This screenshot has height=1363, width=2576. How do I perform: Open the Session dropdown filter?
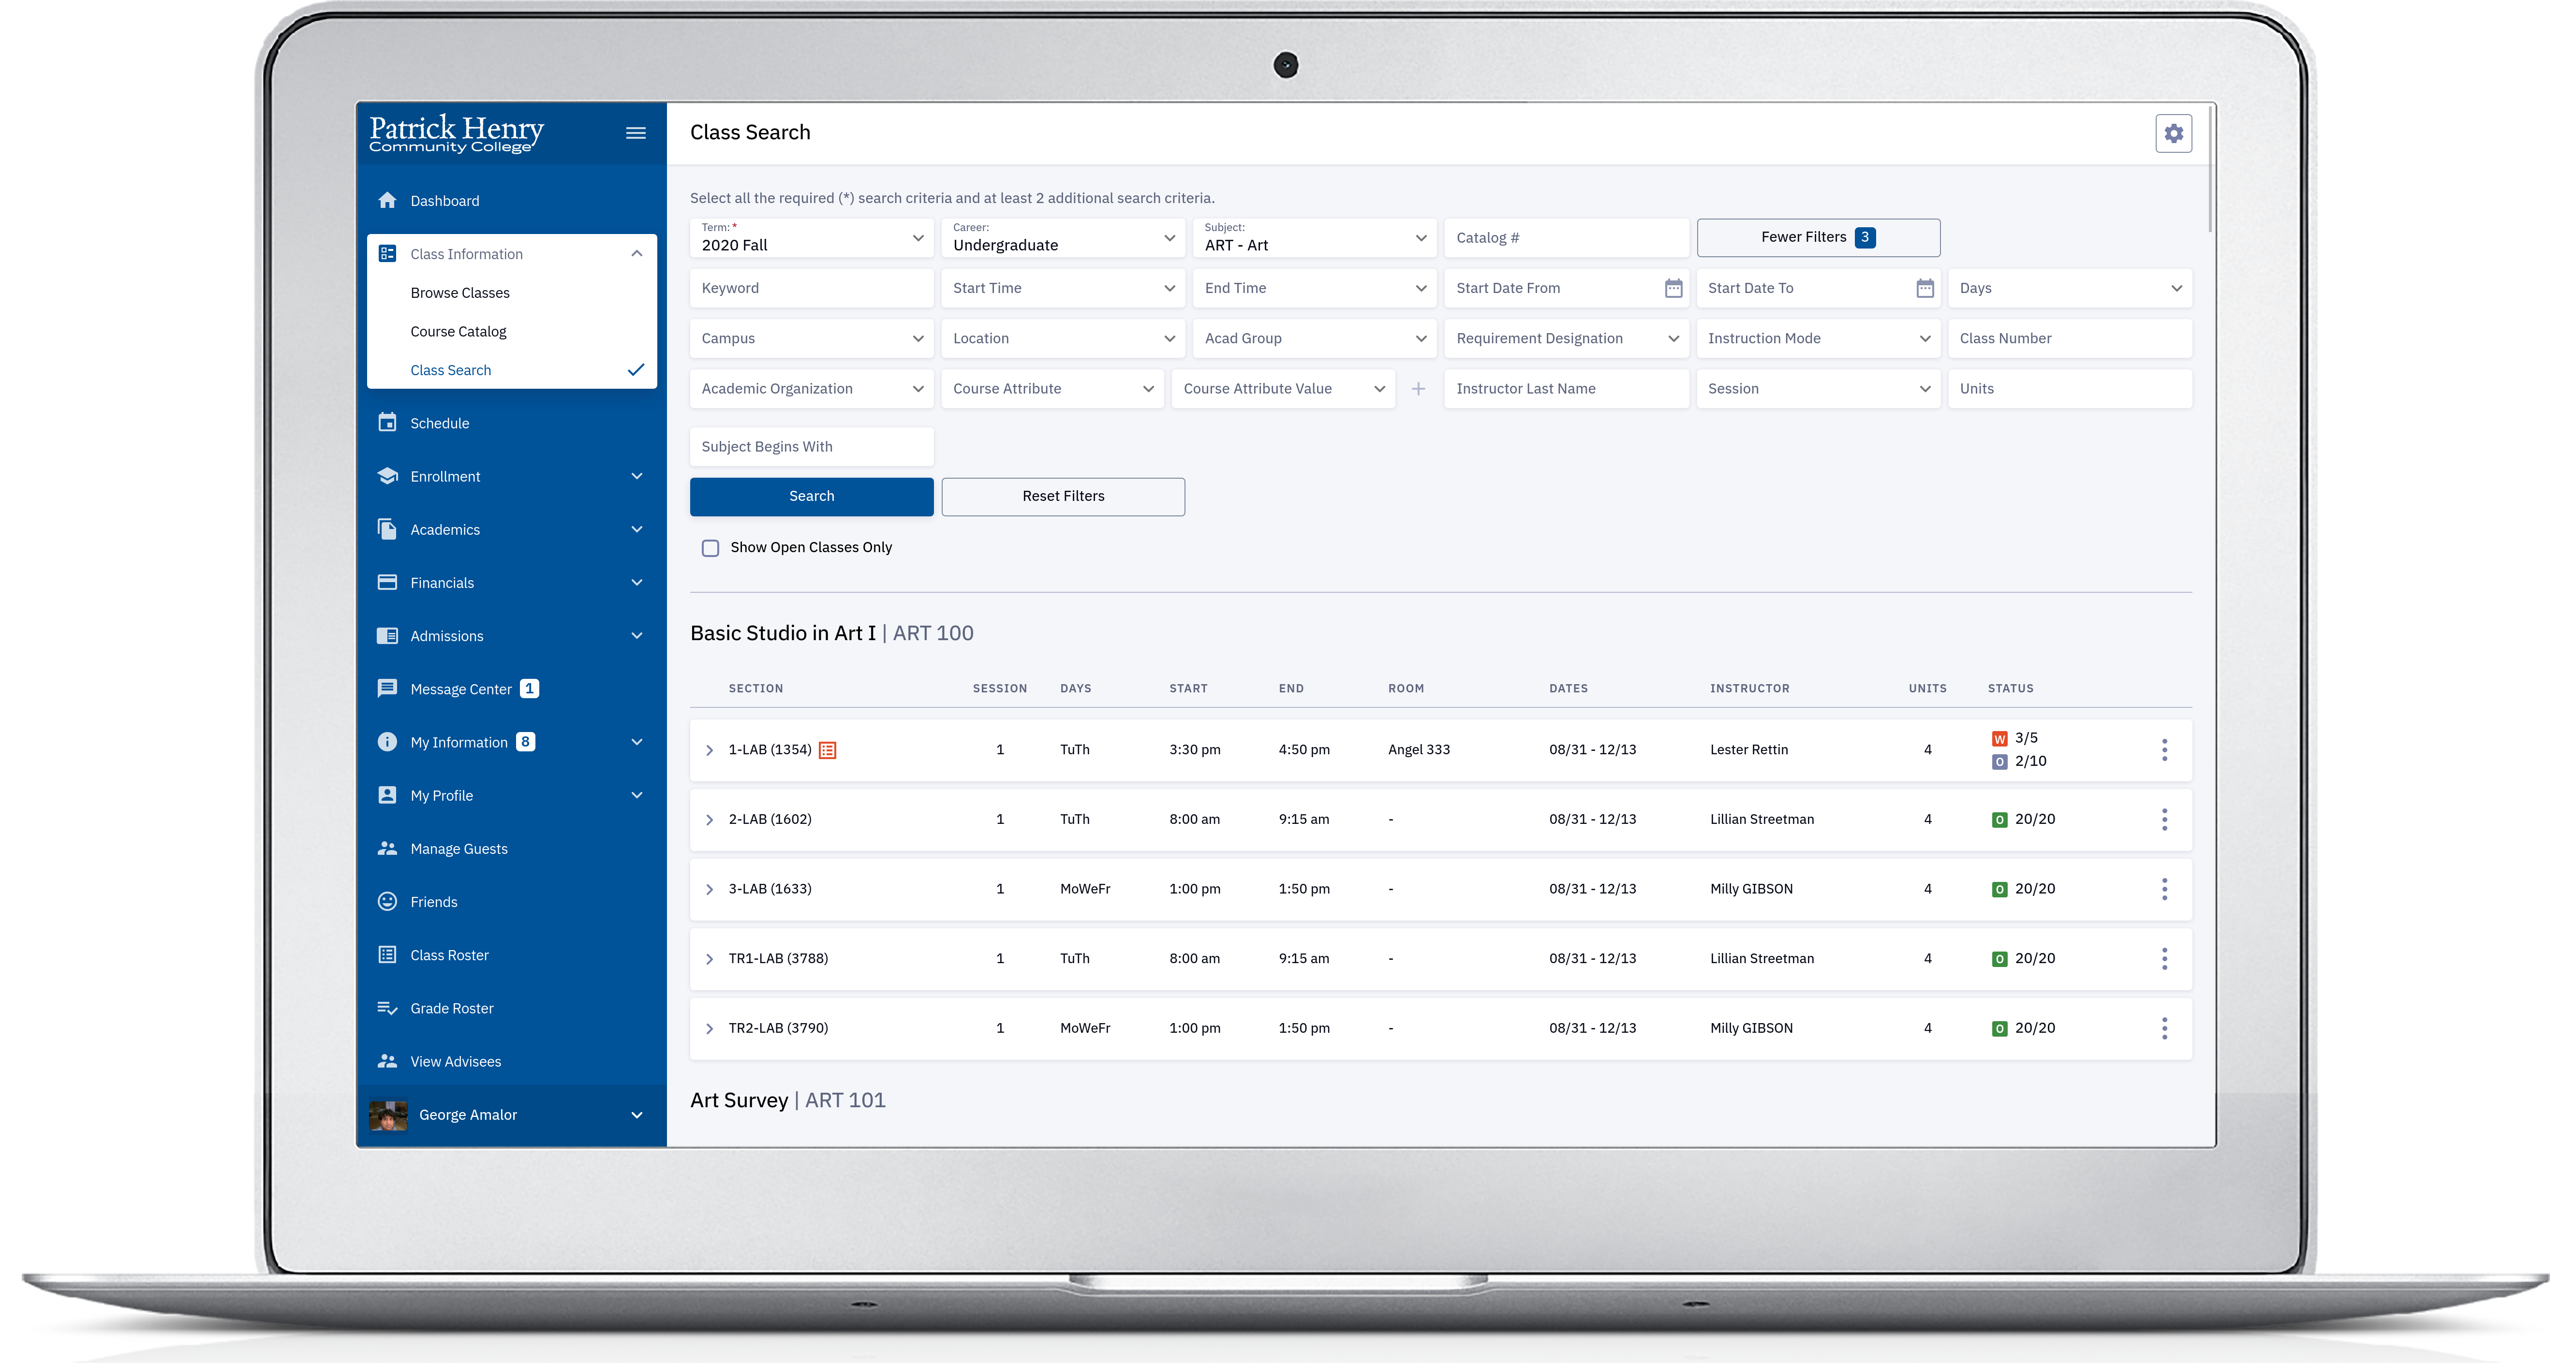[x=1818, y=389]
